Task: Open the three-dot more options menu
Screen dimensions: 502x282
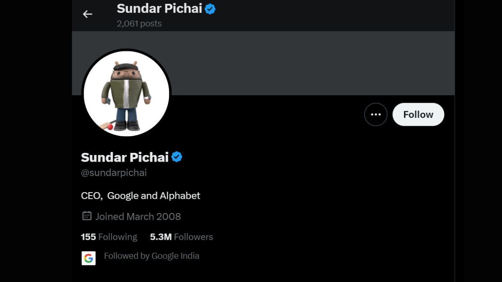Action: (376, 114)
